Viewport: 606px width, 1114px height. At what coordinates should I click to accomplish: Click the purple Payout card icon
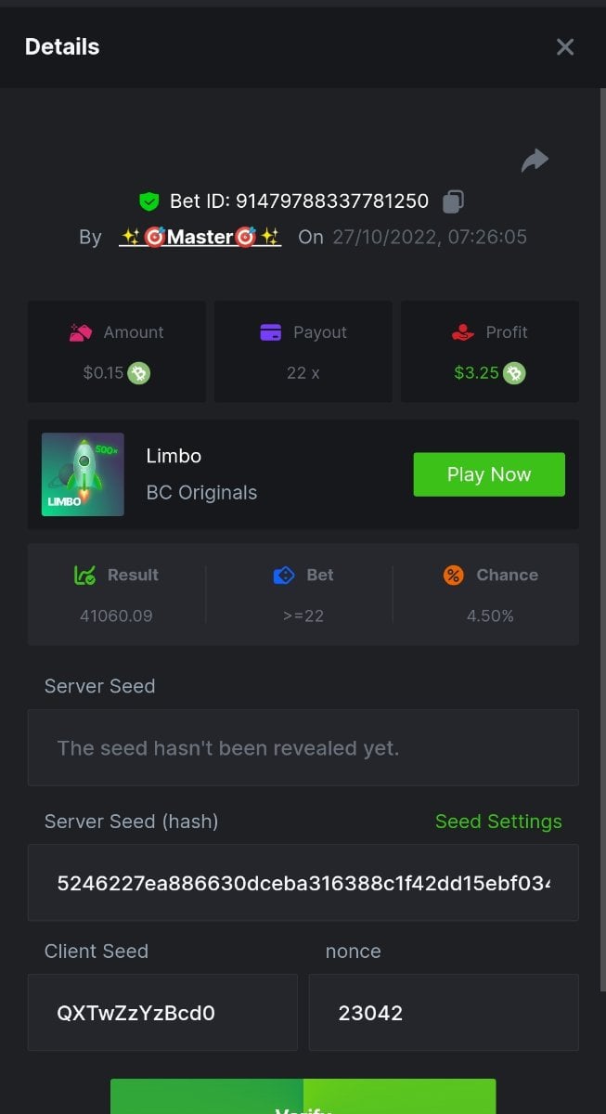(271, 332)
